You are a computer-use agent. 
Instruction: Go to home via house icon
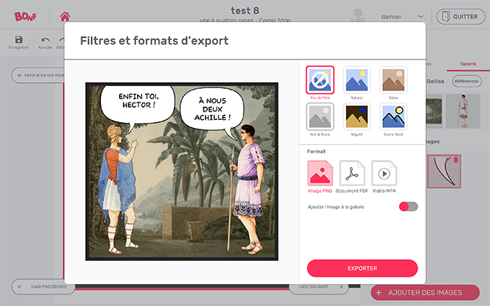point(66,16)
